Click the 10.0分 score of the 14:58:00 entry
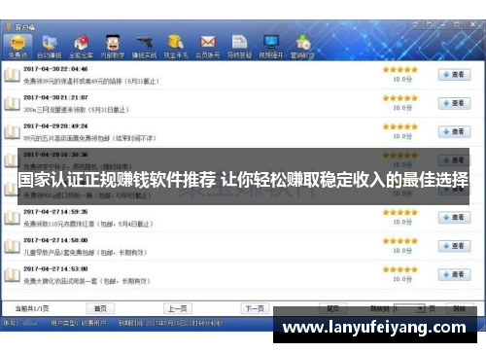Viewport: 486px width, 352px height. (x=402, y=251)
